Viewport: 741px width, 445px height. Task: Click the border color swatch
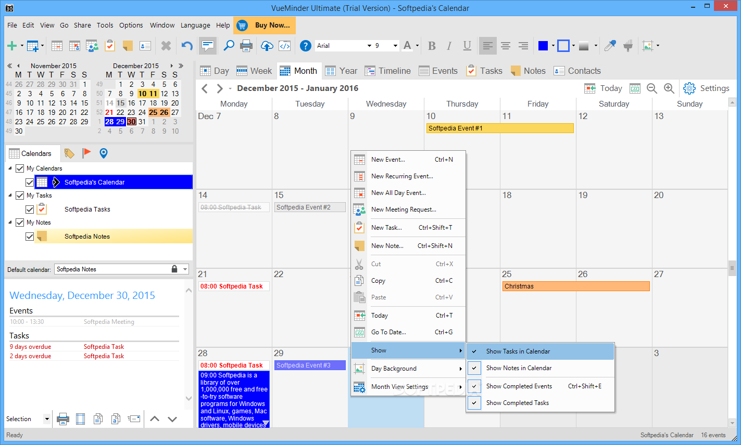[563, 46]
